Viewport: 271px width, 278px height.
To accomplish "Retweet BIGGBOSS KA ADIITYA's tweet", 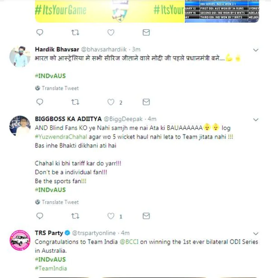I will pyautogui.click(x=75, y=216).
